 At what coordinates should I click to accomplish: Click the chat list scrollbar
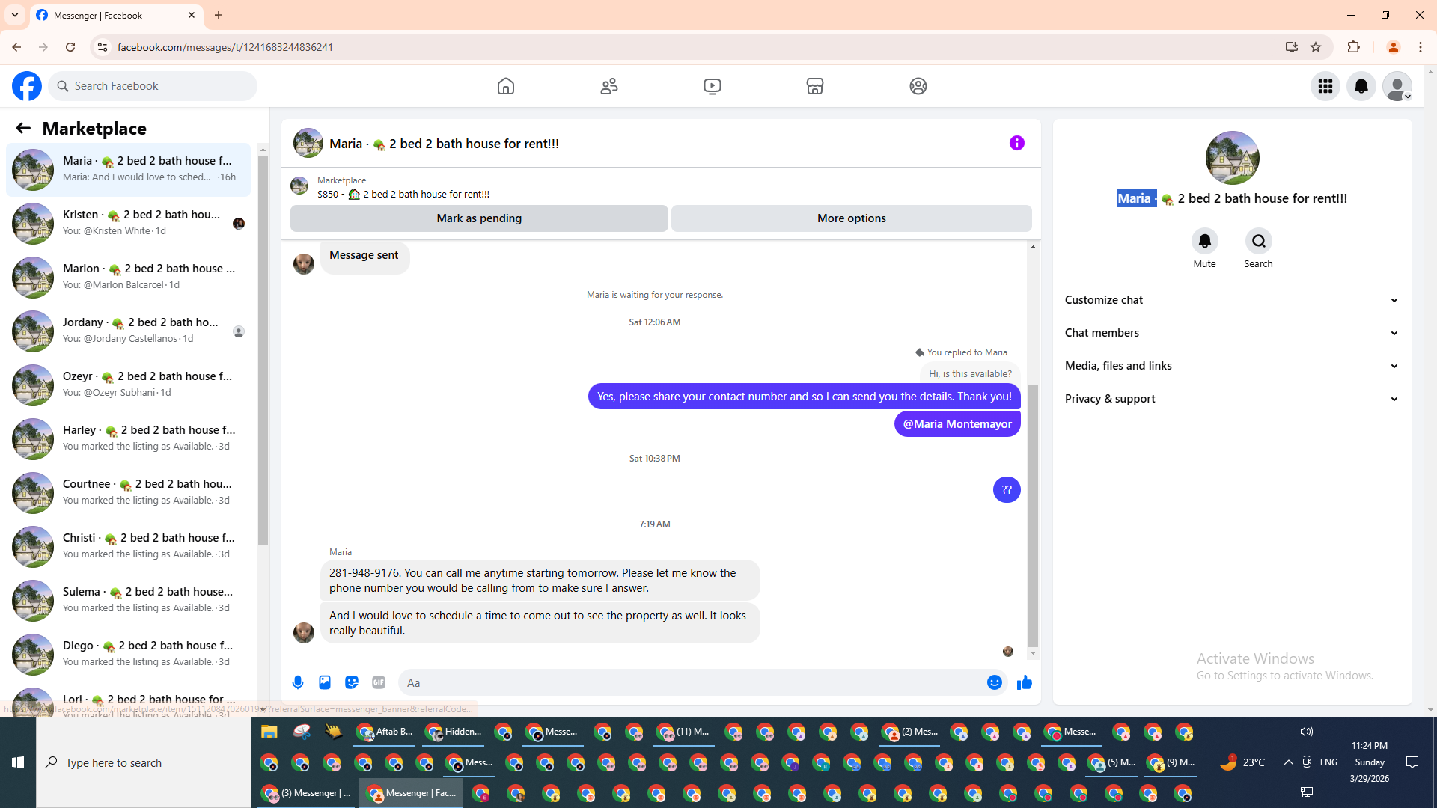coord(263,350)
